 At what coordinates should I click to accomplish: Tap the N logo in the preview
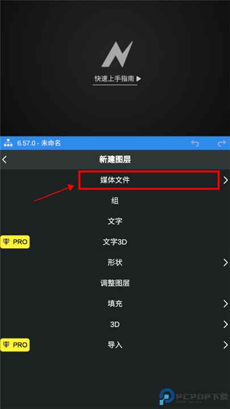117,55
